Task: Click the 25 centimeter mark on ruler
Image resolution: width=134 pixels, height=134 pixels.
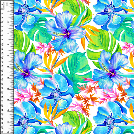Action: point(2,110)
